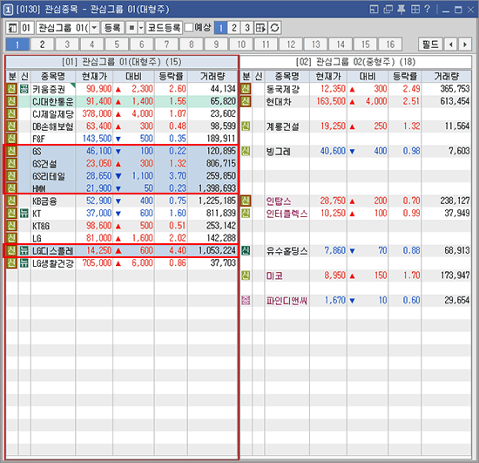Click the pin icon in the title bar
This screenshot has width=479, height=463.
pos(401,10)
